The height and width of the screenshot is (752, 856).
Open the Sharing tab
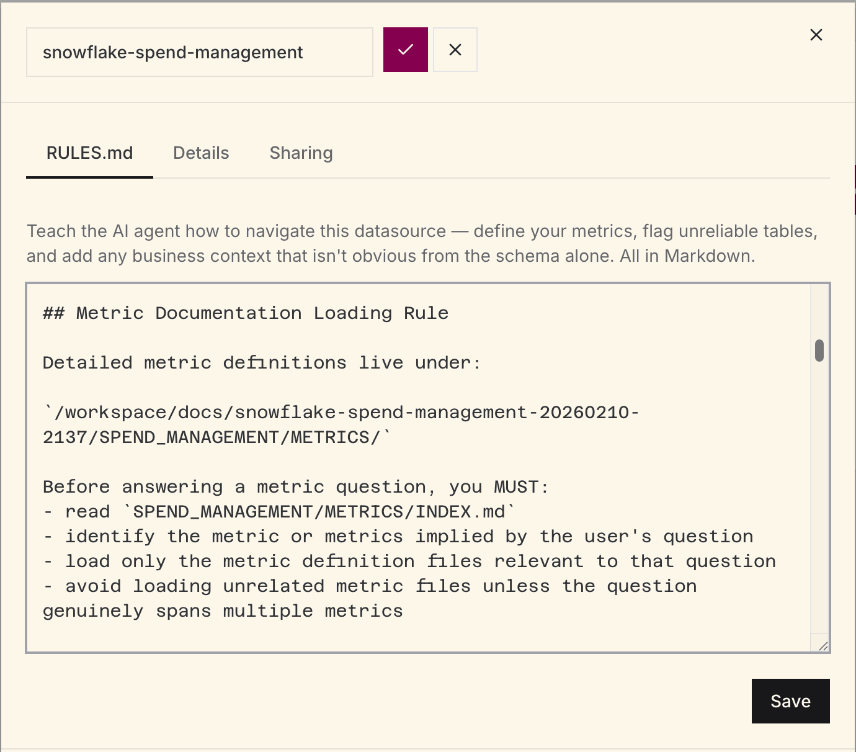(x=301, y=153)
